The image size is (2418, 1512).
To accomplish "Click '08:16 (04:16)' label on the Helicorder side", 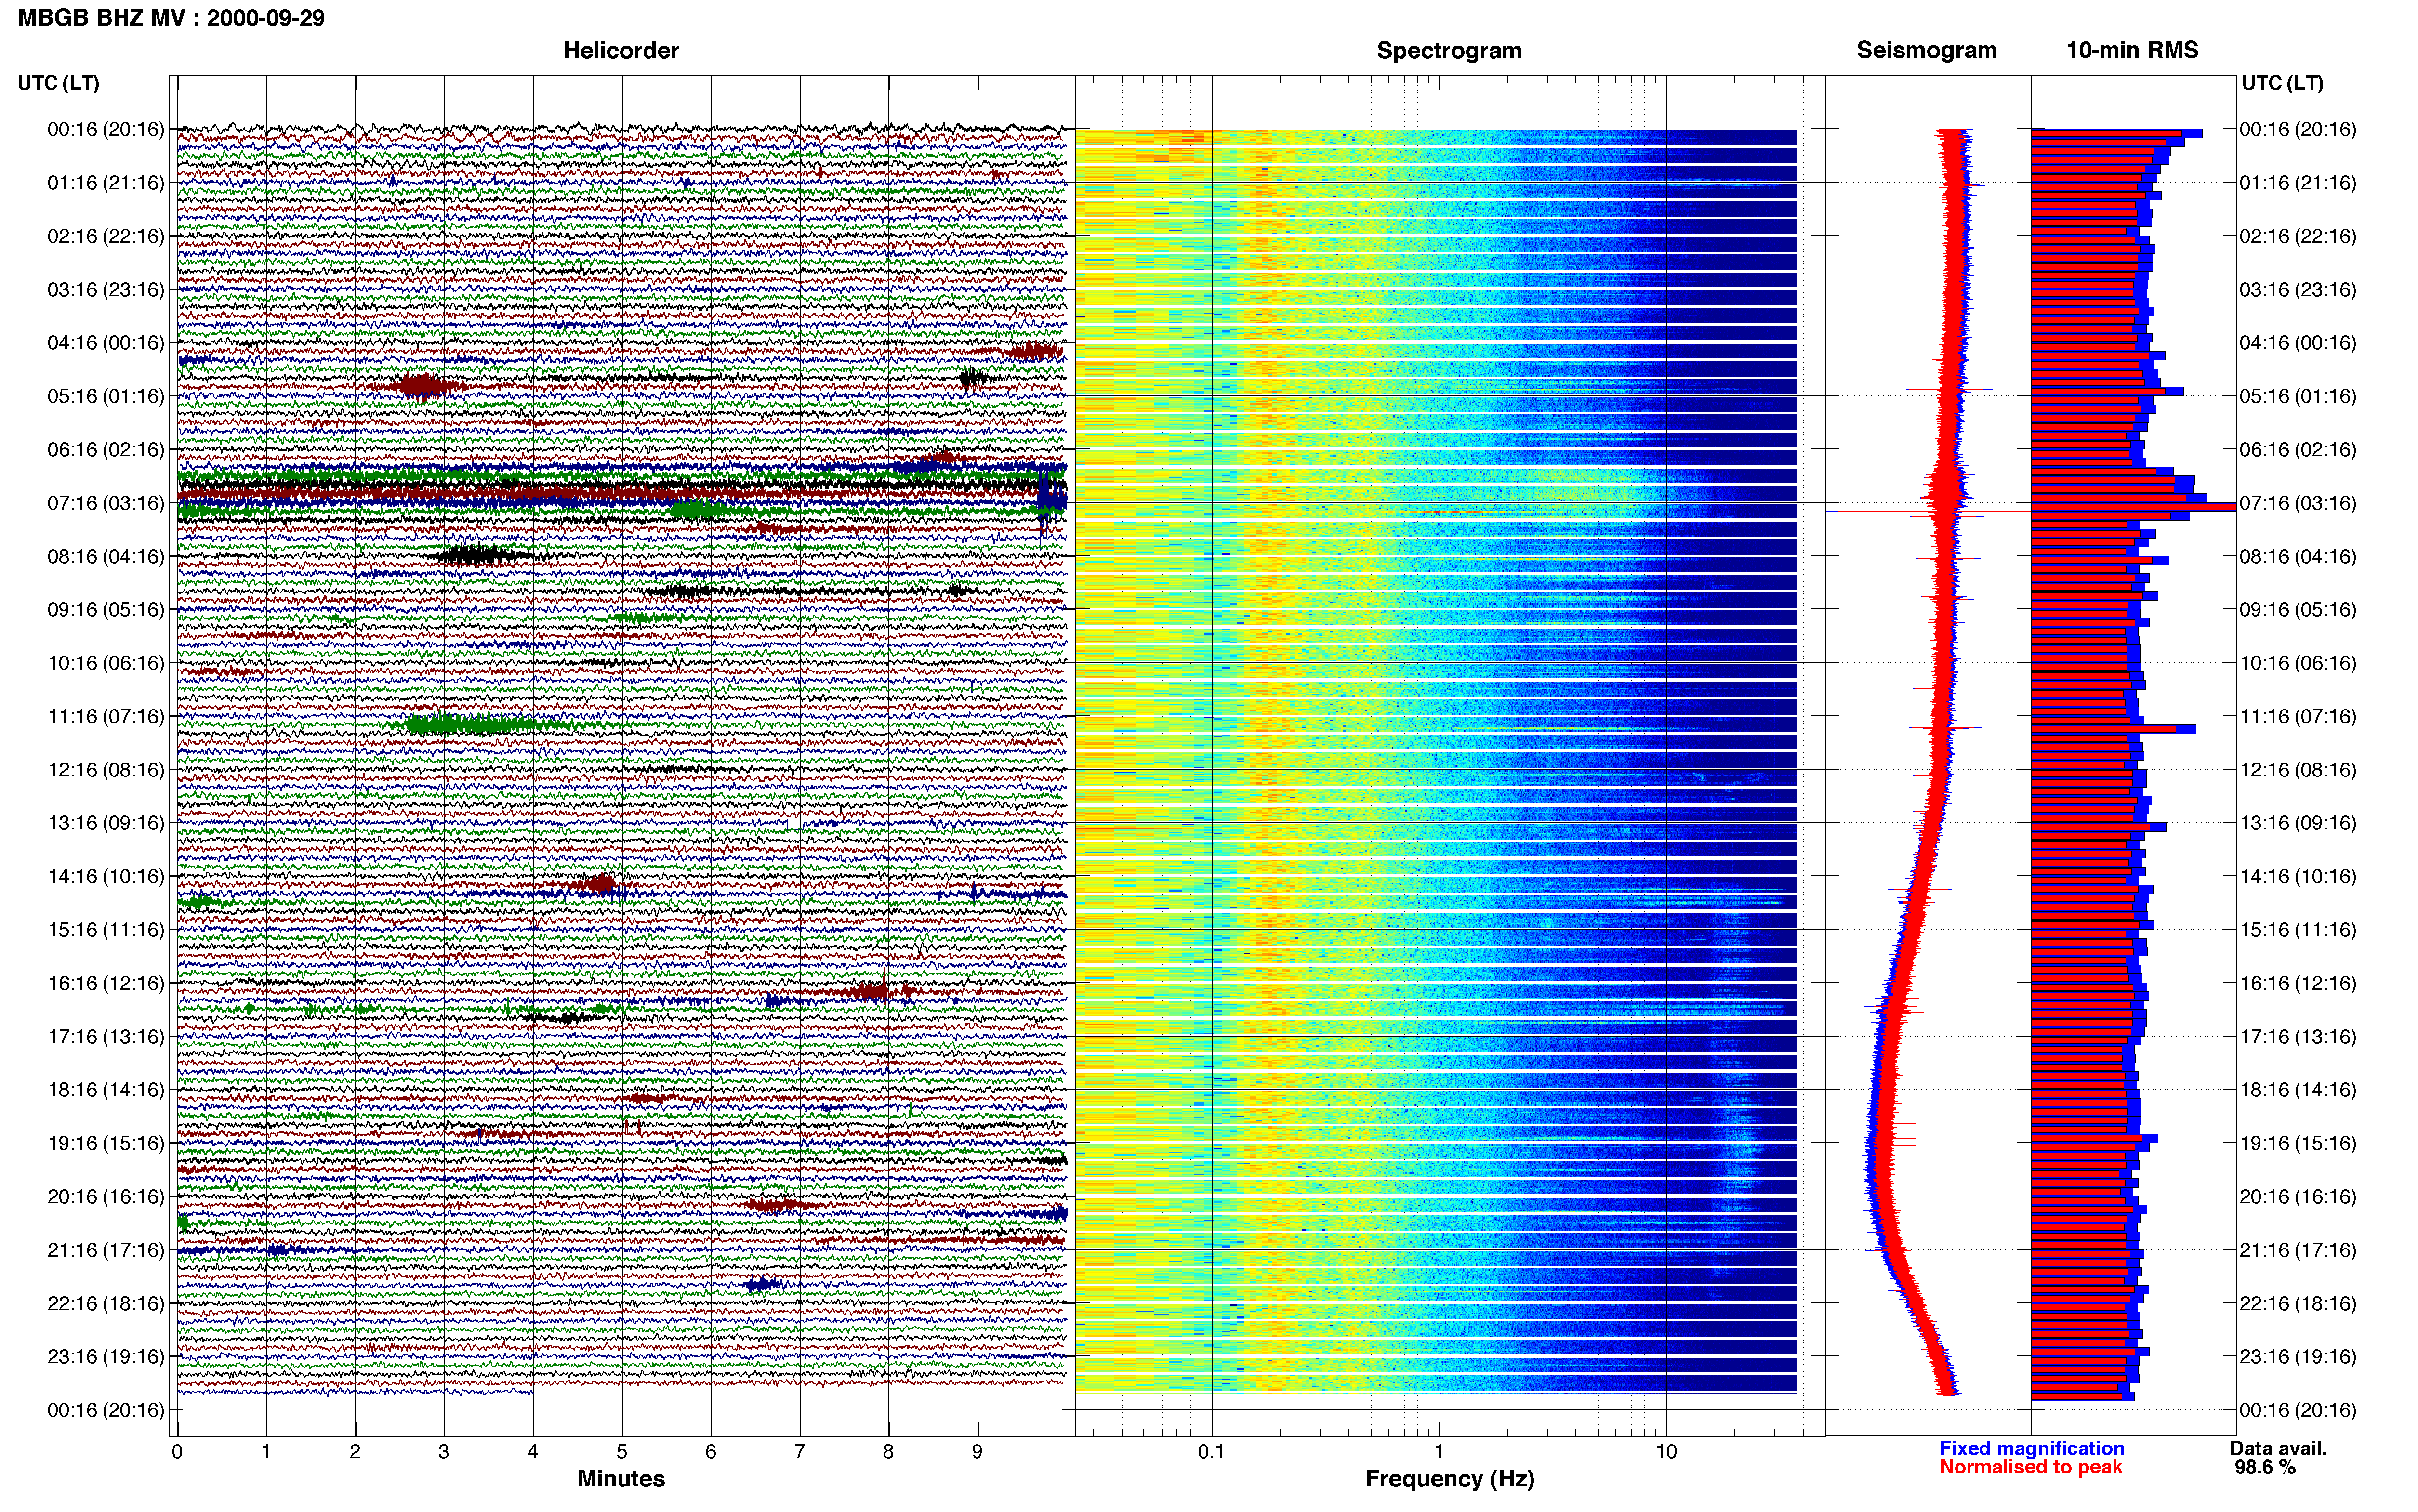I will pos(106,556).
